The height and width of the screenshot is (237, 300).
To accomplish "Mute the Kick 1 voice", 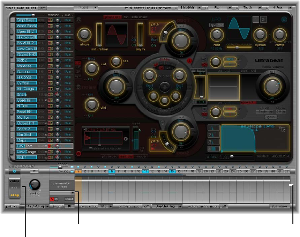I will (49, 157).
